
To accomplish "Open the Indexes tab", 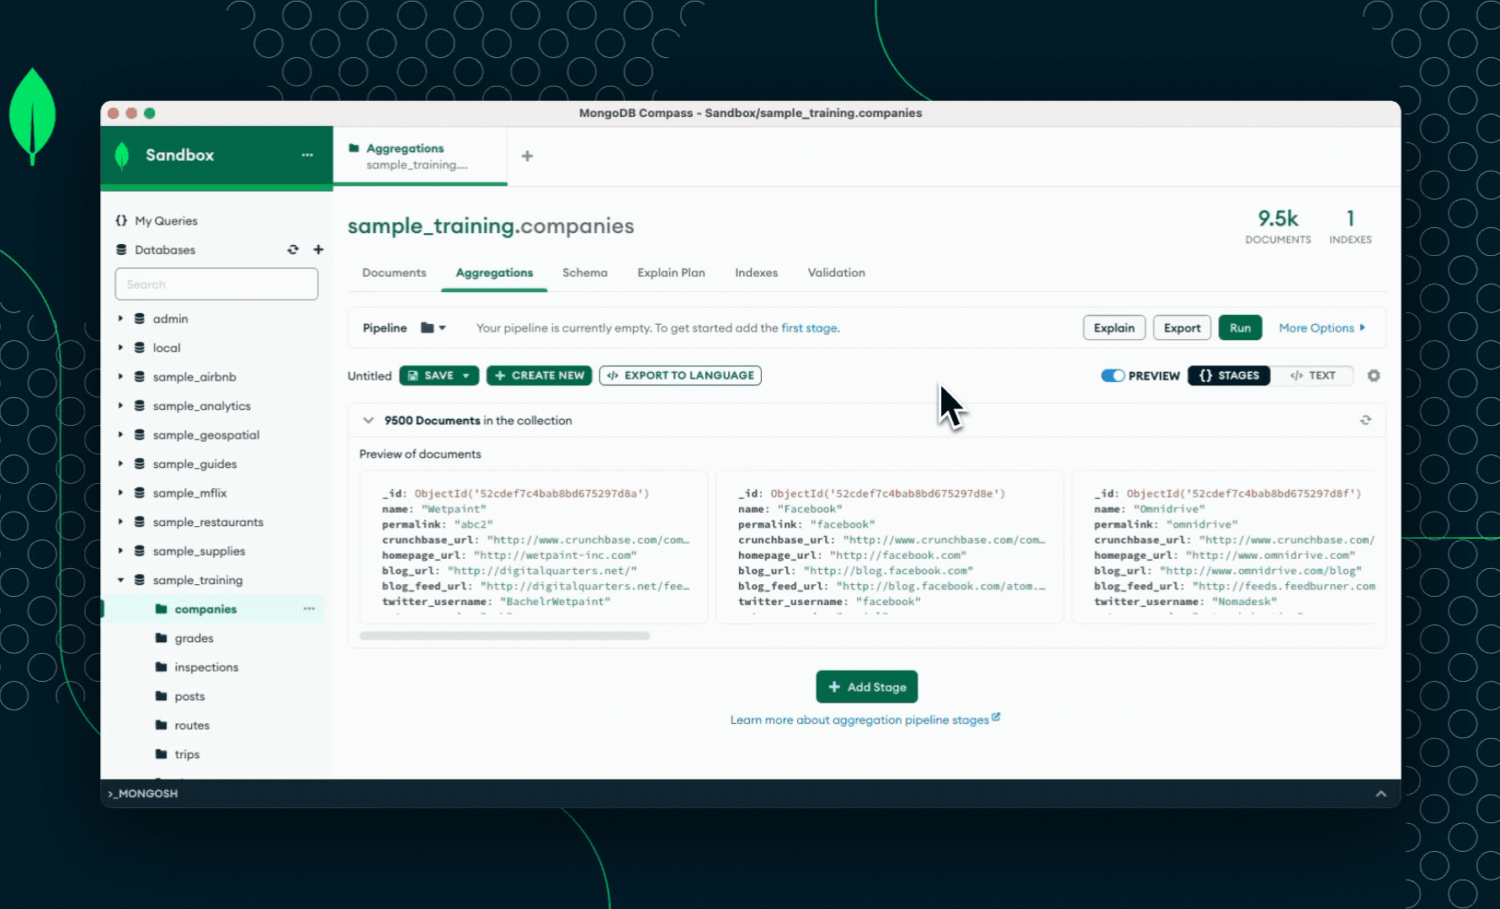I will (x=756, y=273).
